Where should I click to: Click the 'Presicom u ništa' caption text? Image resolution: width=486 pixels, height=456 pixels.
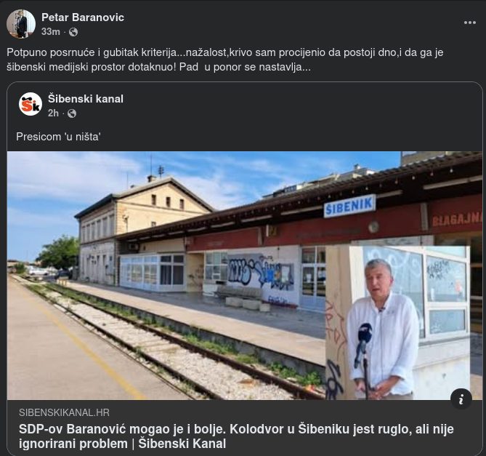click(x=58, y=137)
